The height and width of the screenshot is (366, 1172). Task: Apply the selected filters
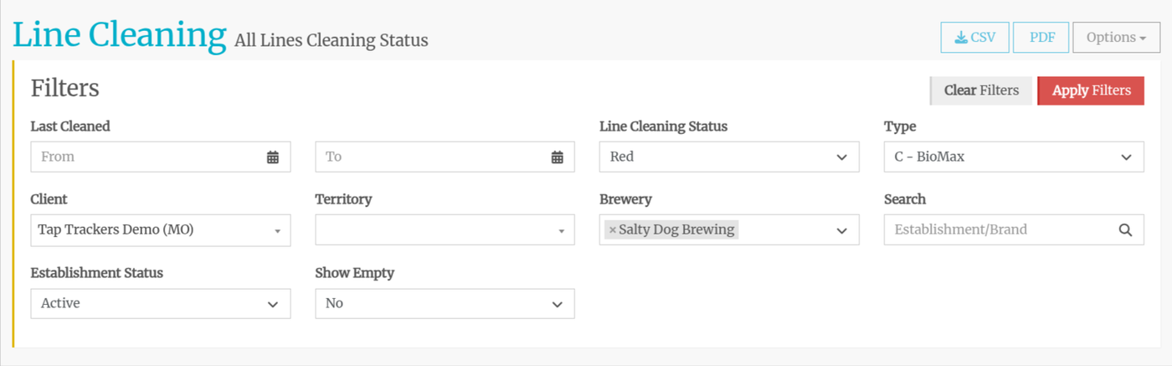[x=1091, y=90]
